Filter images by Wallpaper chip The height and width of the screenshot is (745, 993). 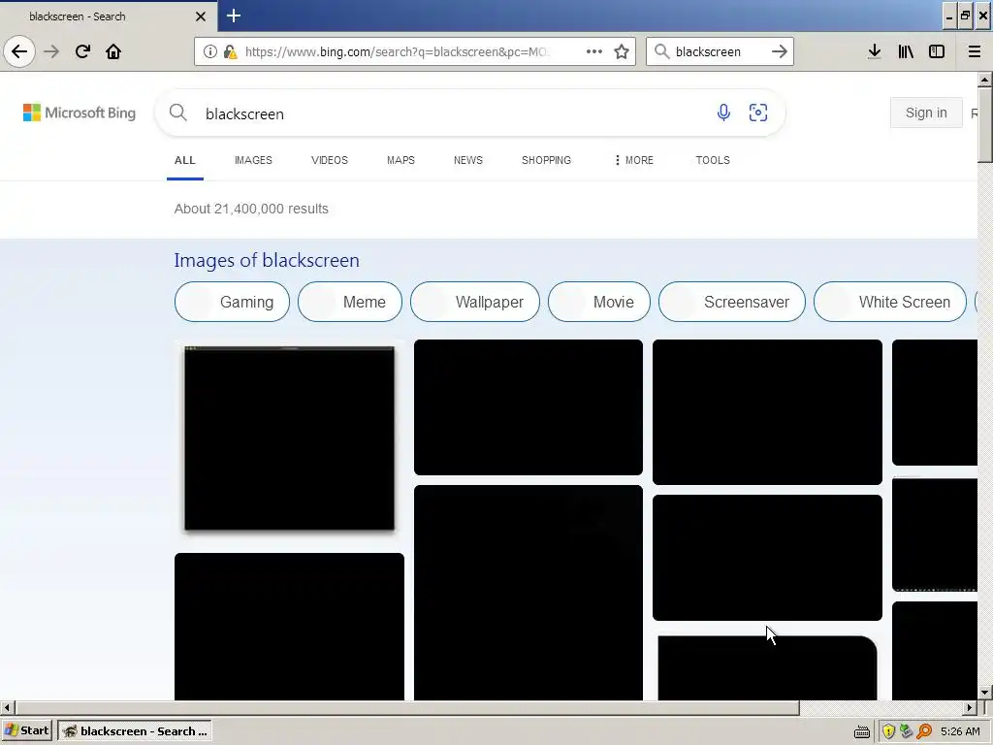pos(475,302)
